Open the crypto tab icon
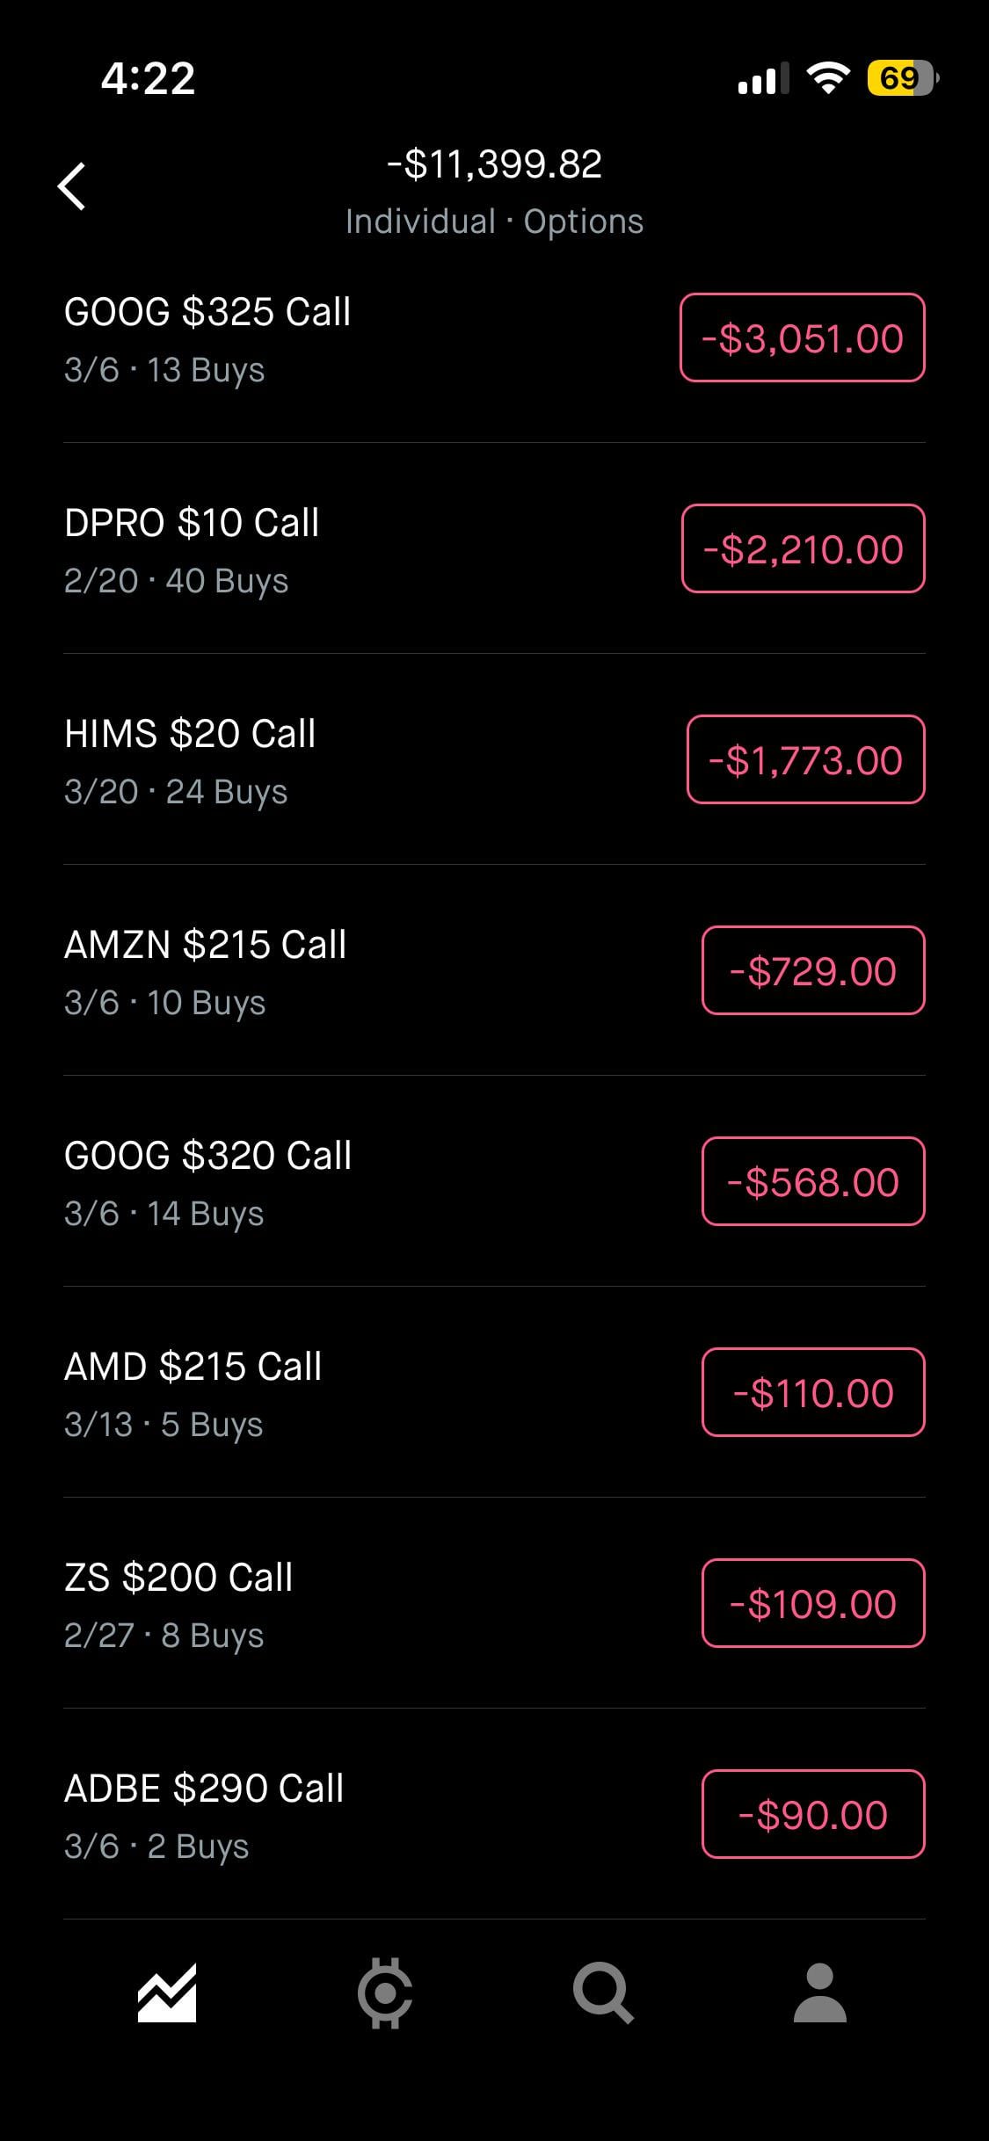Screen dimensions: 989x2141 click(x=384, y=1992)
